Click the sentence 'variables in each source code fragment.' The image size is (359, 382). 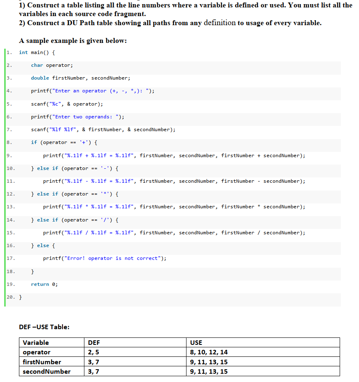point(82,14)
